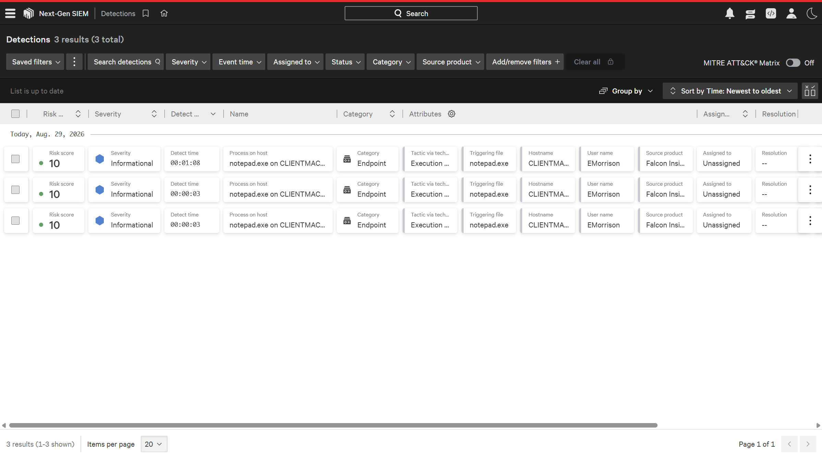Click the Attributes settings gear
Image resolution: width=822 pixels, height=457 pixels.
(x=452, y=114)
